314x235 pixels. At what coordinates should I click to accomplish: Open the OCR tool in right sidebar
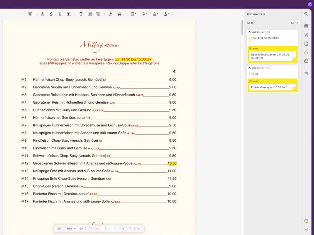pyautogui.click(x=306, y=26)
